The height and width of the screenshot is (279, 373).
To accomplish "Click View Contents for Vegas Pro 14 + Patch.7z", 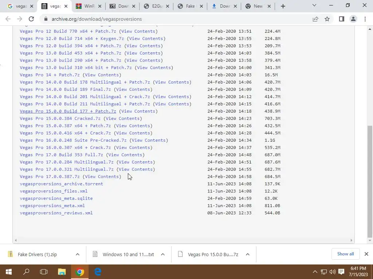I will click(102, 75).
